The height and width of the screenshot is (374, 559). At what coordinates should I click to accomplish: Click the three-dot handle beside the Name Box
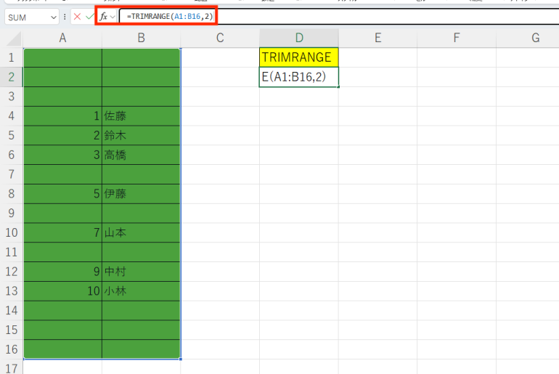[x=65, y=16]
